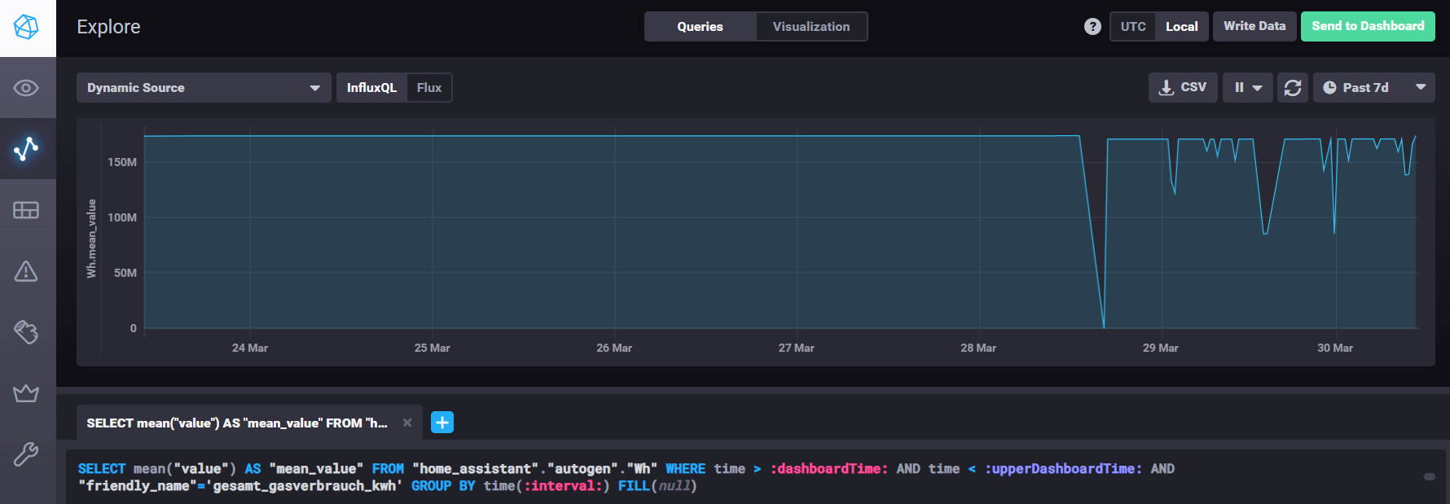The height and width of the screenshot is (504, 1450).
Task: Switch timezone to UTC
Action: coord(1132,27)
